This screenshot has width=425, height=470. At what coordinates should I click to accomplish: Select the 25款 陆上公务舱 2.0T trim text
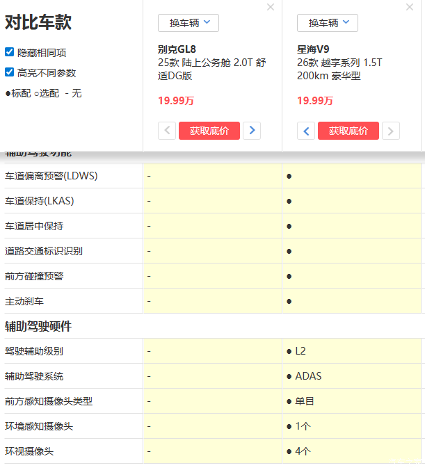point(211,70)
